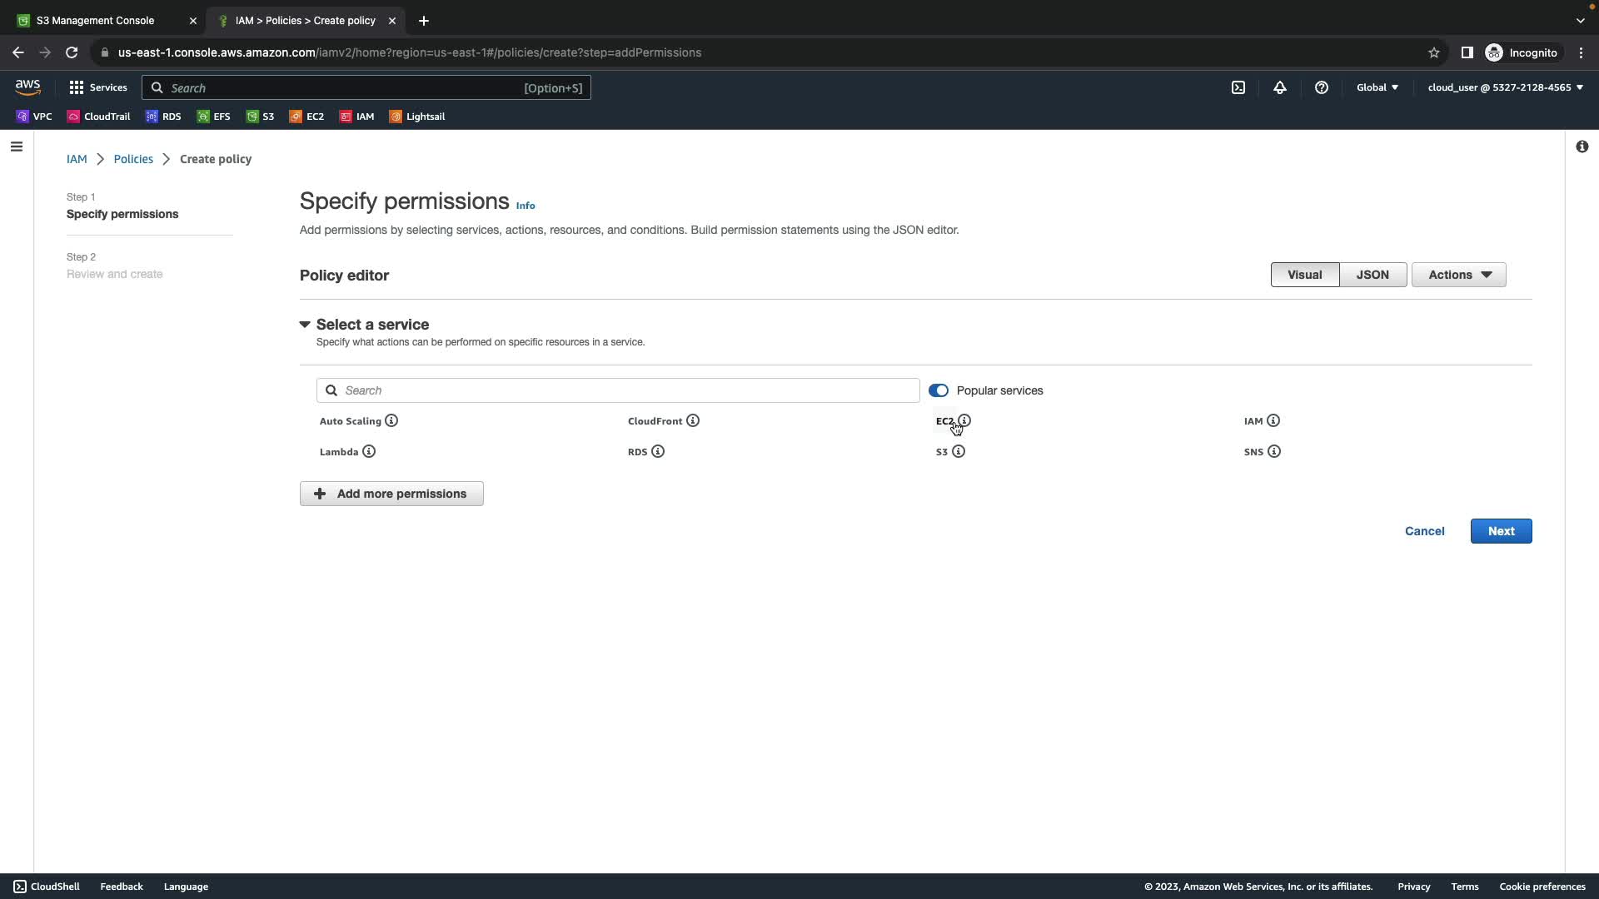Toggle the Popular services switch

939,390
